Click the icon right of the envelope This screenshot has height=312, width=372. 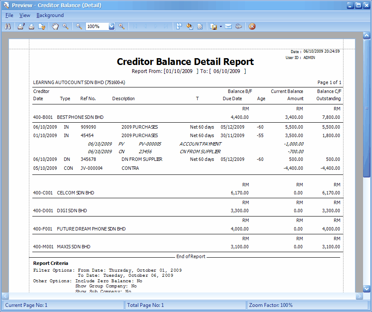coord(239,26)
